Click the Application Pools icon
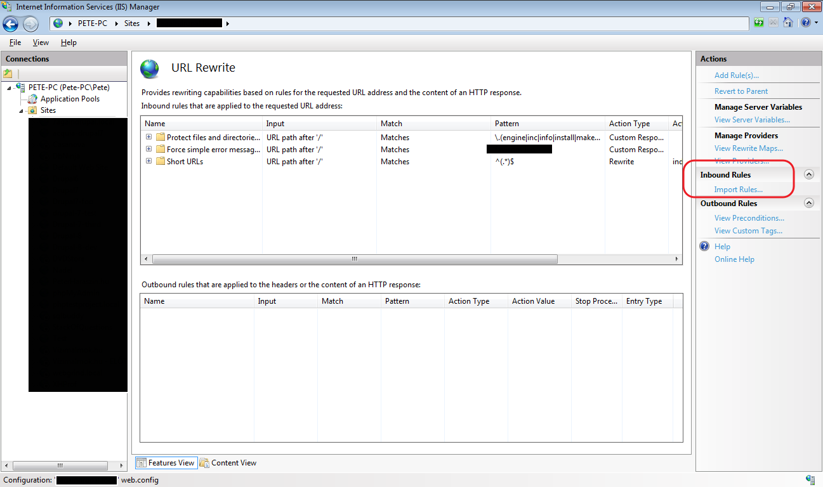823x487 pixels. click(x=33, y=99)
